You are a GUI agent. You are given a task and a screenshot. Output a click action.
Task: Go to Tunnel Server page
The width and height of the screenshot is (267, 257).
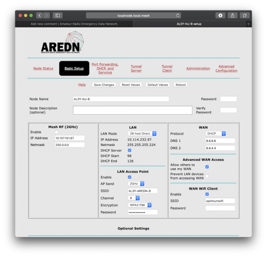tap(136, 68)
